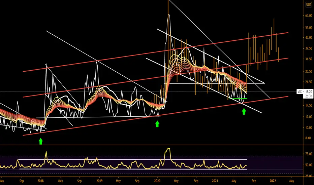Open the USD currency selector
The height and width of the screenshot is (185, 314).
tap(308, 4)
